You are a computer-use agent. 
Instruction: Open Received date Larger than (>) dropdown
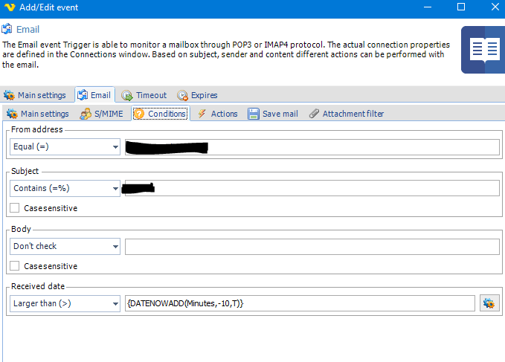65,303
